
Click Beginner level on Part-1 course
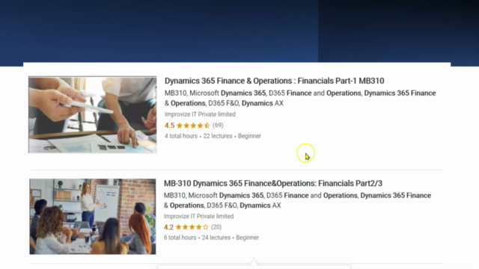[x=249, y=136]
